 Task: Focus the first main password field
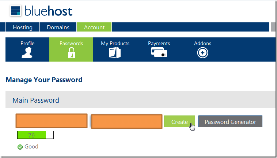coord(51,121)
